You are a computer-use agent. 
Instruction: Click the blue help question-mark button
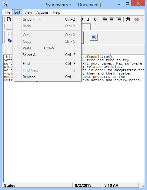(94, 37)
